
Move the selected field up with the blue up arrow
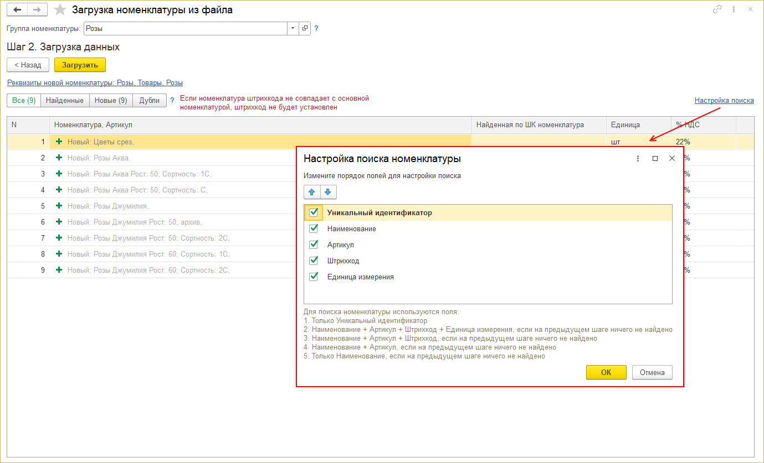point(312,192)
